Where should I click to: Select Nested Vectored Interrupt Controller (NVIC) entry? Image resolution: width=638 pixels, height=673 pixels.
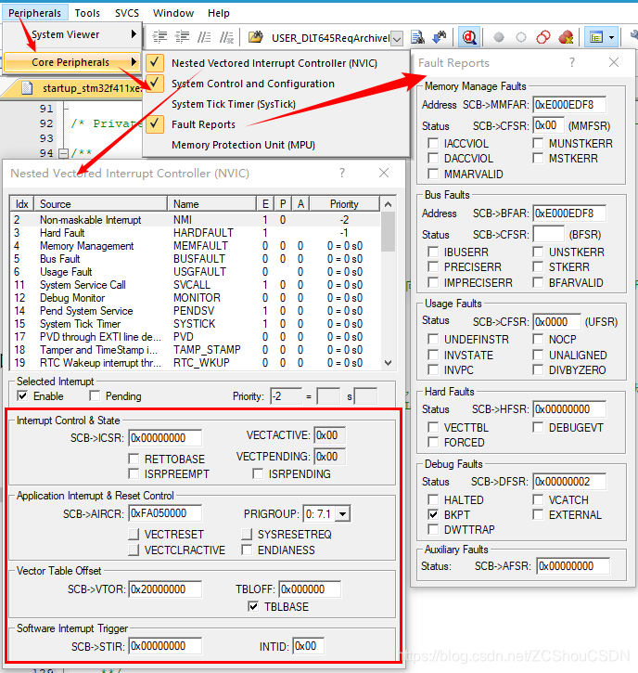(x=275, y=63)
